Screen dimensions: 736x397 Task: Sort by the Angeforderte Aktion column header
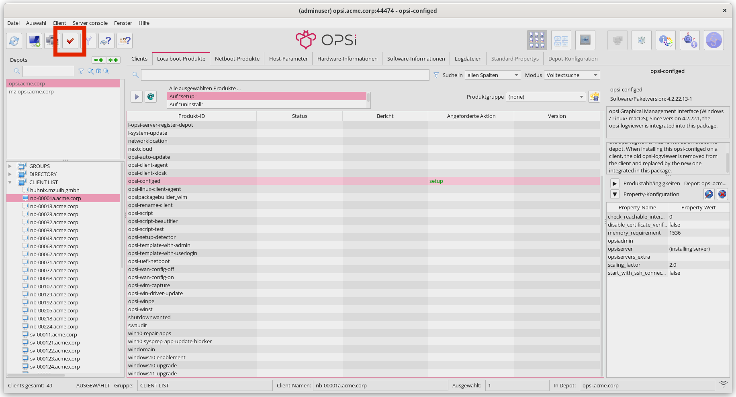tap(471, 116)
